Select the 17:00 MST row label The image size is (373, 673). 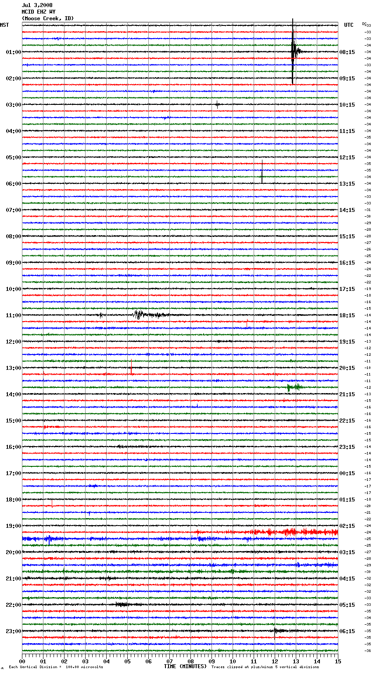tap(14, 473)
